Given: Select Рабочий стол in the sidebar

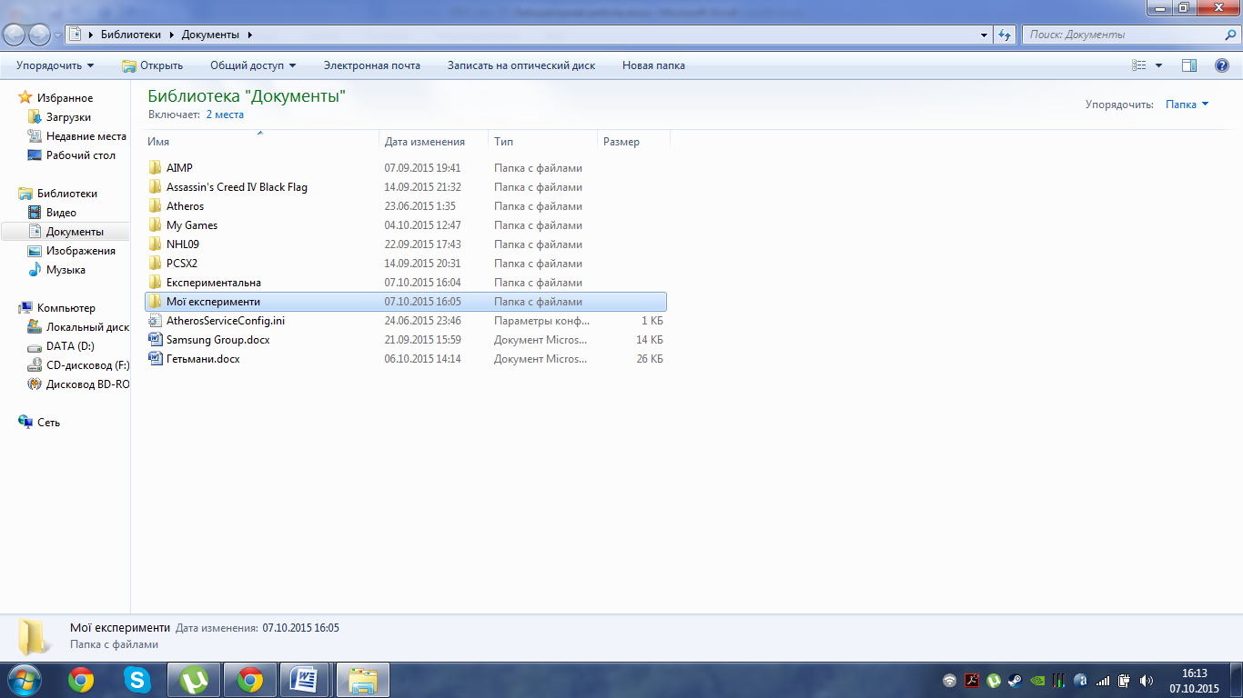Looking at the screenshot, I should tap(80, 155).
